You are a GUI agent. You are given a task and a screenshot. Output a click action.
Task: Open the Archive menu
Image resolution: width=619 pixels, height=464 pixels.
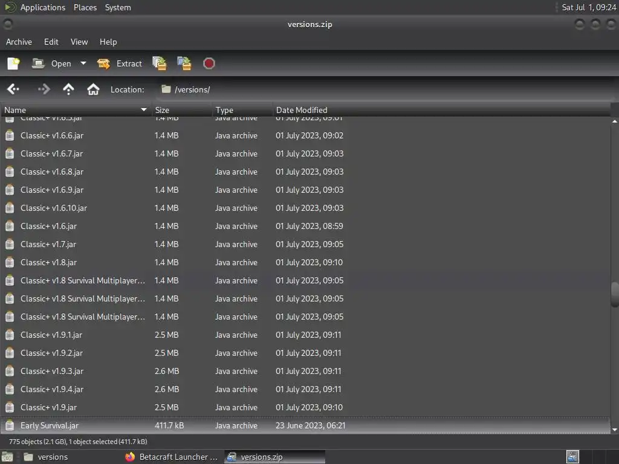pos(19,42)
